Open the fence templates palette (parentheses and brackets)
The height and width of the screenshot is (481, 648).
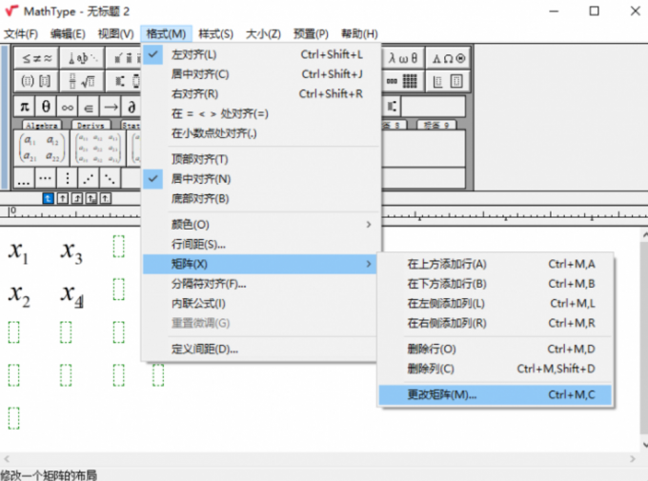pyautogui.click(x=36, y=81)
